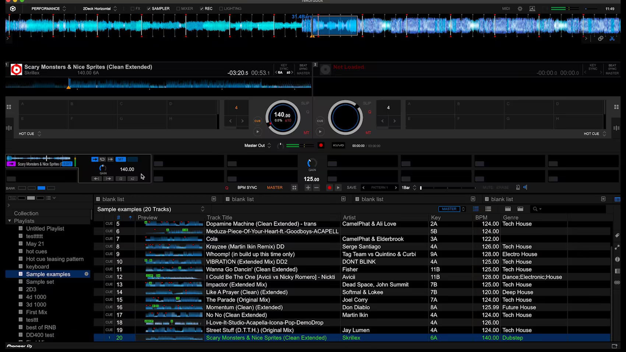Image resolution: width=626 pixels, height=352 pixels.
Task: Click the master recording red record button
Action: [321, 145]
